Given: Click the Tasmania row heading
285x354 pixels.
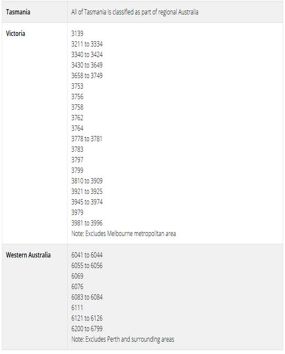Looking at the screenshot, I should point(18,12).
